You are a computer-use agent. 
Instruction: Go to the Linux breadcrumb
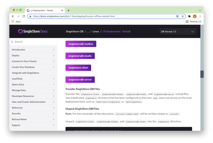coord(96,32)
